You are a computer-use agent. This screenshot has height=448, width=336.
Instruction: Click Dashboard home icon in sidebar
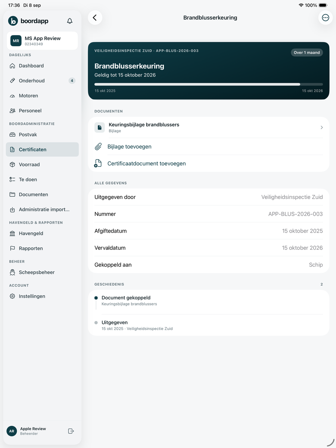(12, 66)
